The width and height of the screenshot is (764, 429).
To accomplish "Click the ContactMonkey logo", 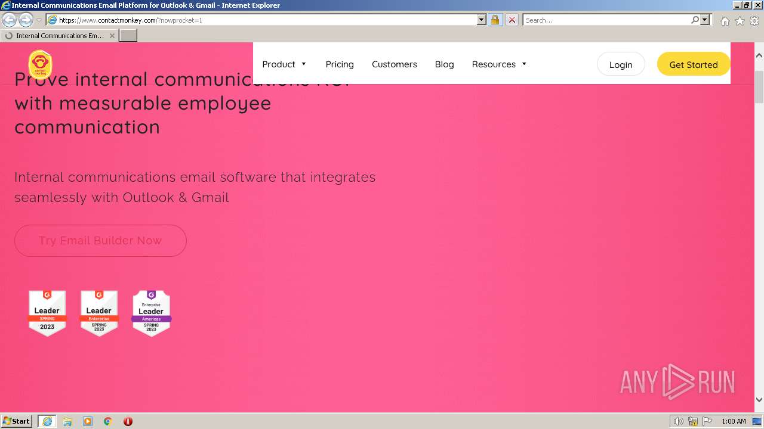I will click(40, 64).
